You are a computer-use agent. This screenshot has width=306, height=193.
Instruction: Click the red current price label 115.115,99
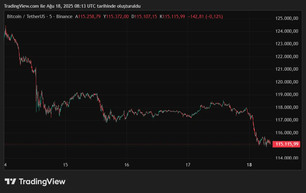[x=286, y=144]
